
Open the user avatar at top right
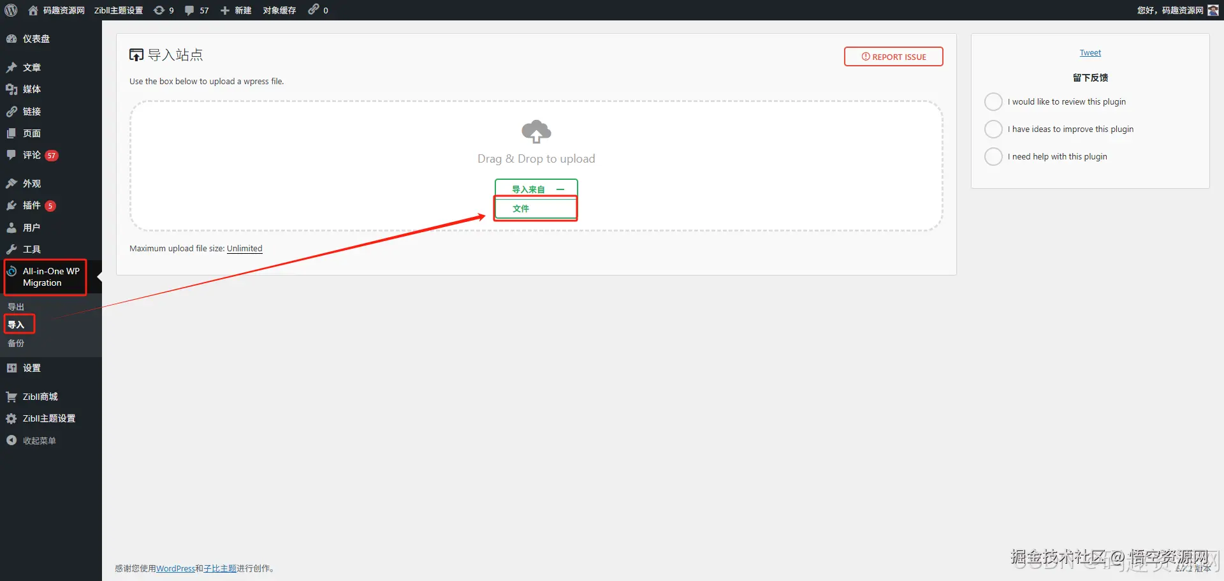(x=1213, y=10)
